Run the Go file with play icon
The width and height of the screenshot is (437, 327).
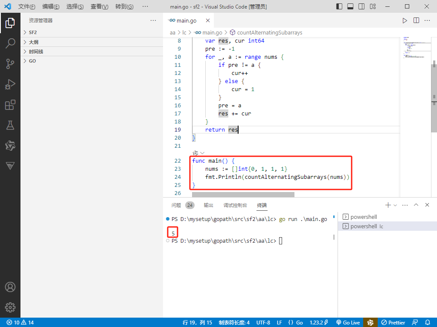point(405,20)
